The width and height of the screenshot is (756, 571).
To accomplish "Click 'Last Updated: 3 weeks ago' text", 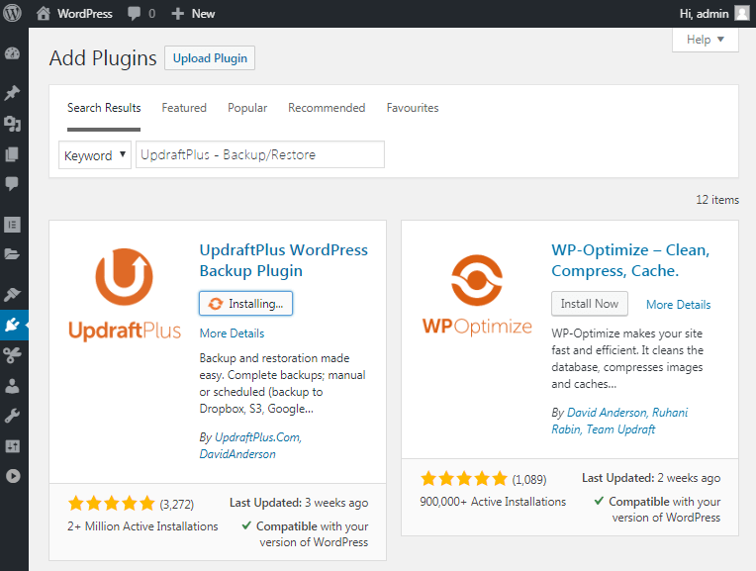I will pos(299,503).
